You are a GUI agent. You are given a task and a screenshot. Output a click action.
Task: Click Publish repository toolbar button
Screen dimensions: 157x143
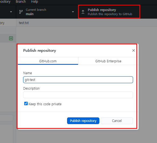point(109,12)
